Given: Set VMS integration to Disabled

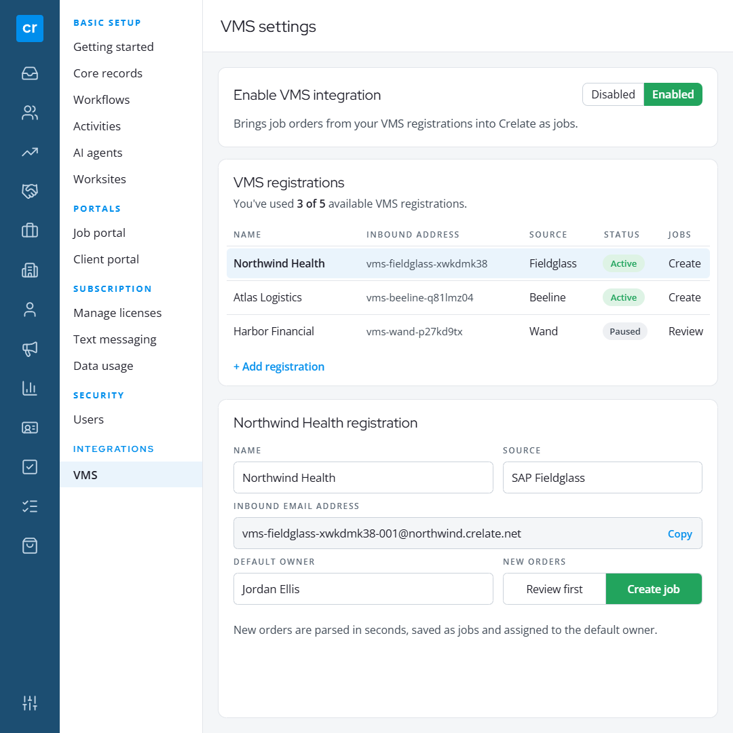Looking at the screenshot, I should pos(613,94).
